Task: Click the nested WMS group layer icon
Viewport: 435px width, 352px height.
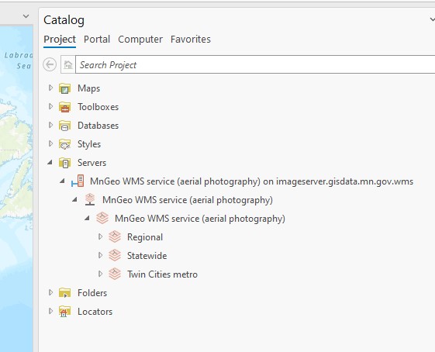Action: 102,219
